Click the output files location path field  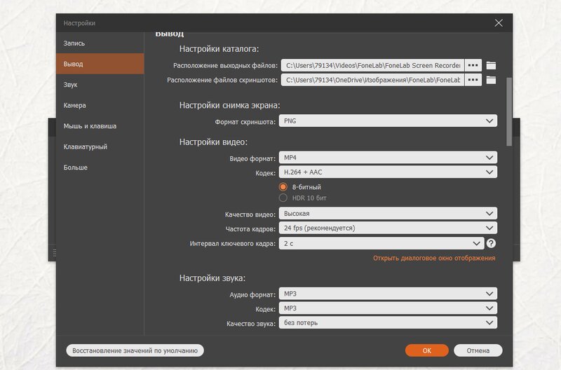[373, 65]
